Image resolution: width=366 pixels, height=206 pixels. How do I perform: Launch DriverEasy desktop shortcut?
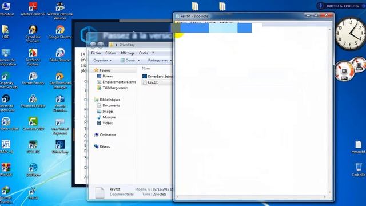click(x=60, y=147)
